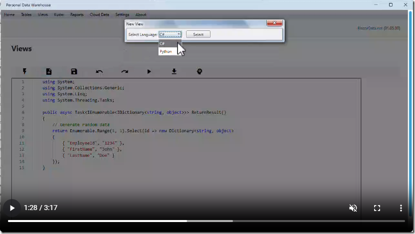Viewport: 415px width, 234px height.
Task: Open the Select Language combo box
Action: point(170,34)
